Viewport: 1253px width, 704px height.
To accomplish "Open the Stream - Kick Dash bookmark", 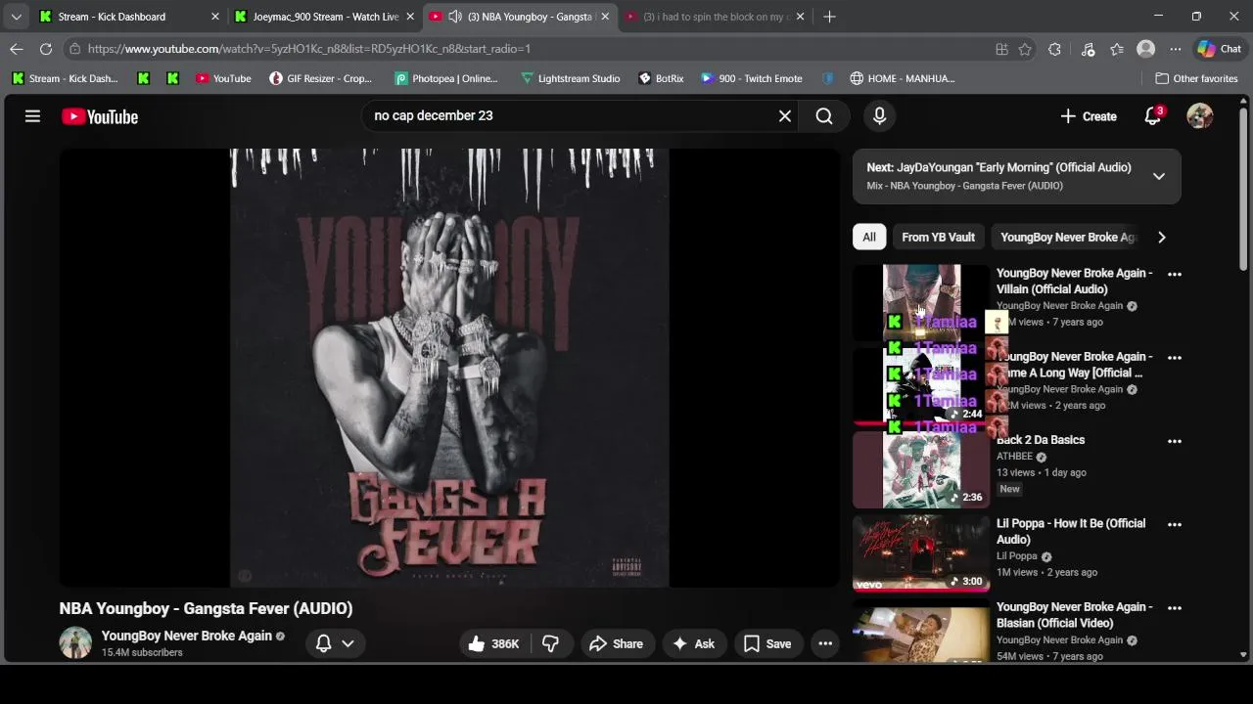I will point(65,78).
